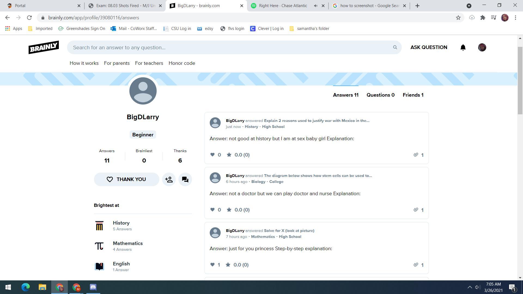Click the page vertical scrollbar thumb
This screenshot has width=523, height=294.
520,80
